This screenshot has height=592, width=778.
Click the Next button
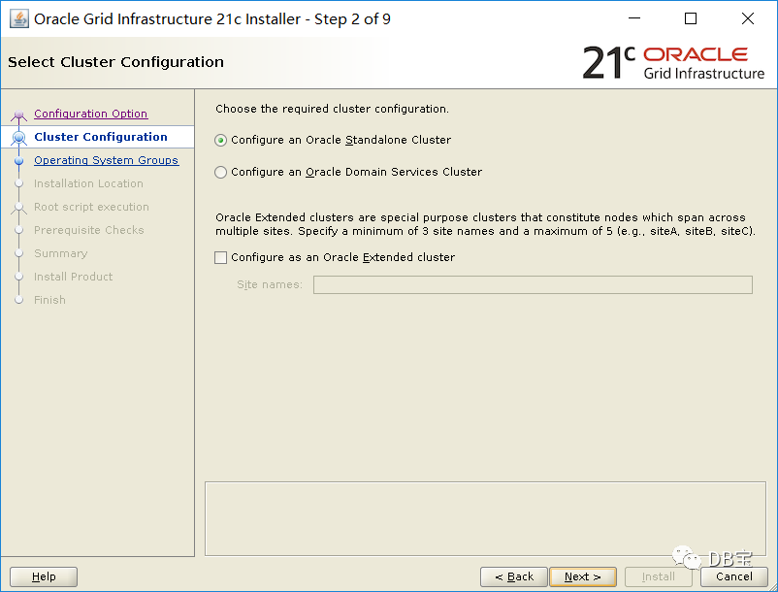(583, 576)
